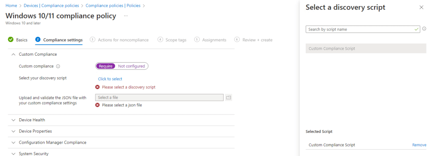Open the ellipsis menu beside policy title

[x=126, y=16]
